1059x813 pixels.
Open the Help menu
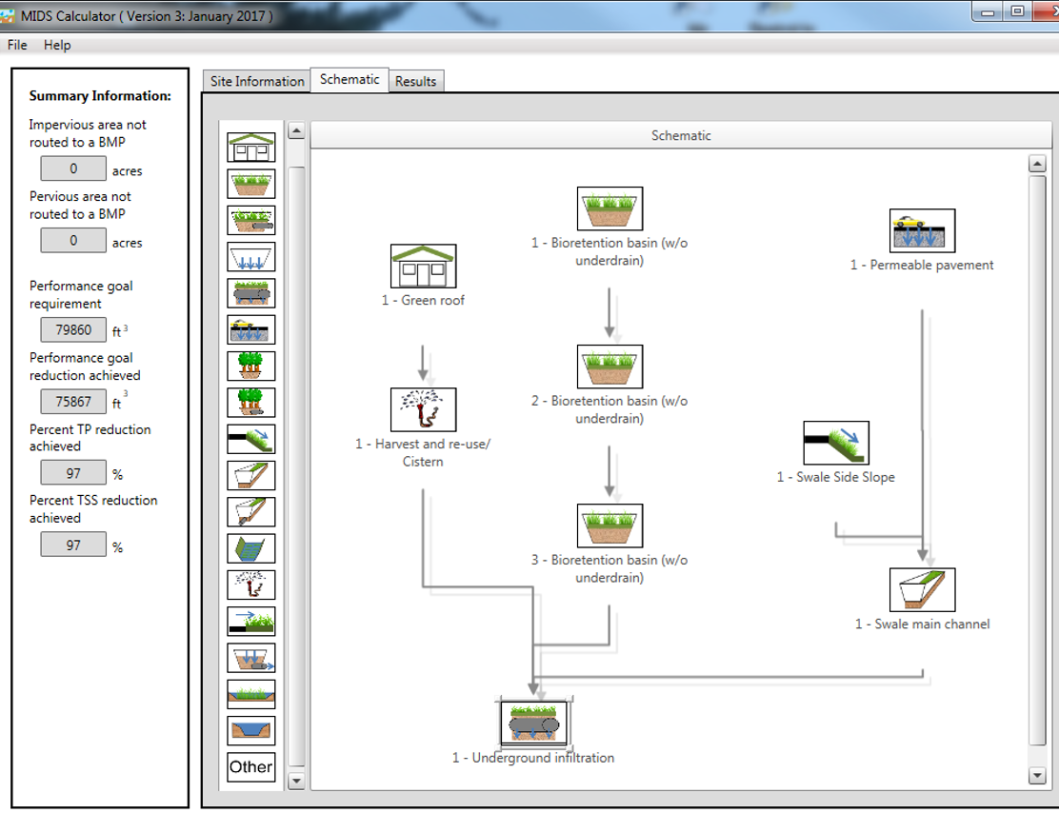(x=57, y=45)
